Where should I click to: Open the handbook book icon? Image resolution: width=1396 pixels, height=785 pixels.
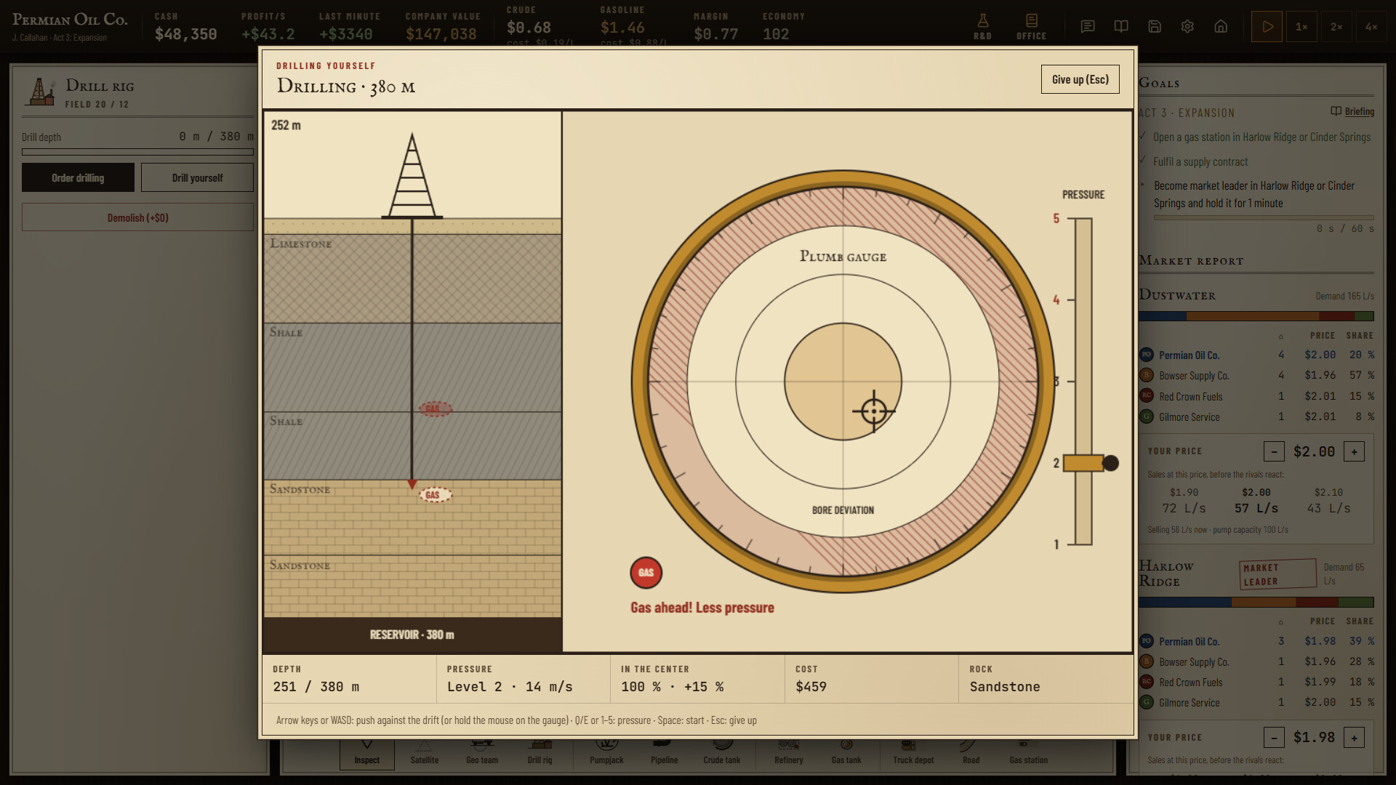[1121, 27]
